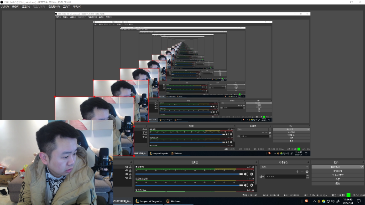This screenshot has width=365, height=205.
Task: Click the LIVE timer in the status bar
Action: pyautogui.click(x=271, y=195)
